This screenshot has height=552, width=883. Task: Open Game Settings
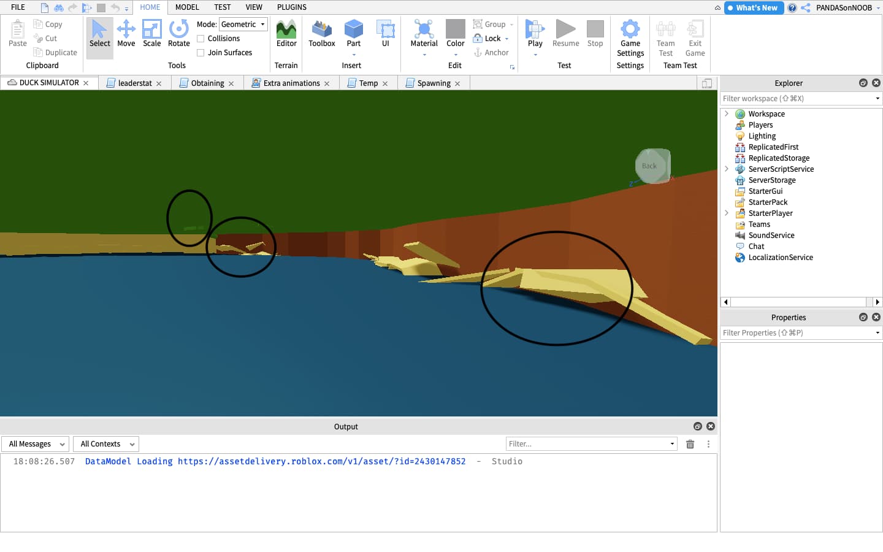point(630,38)
